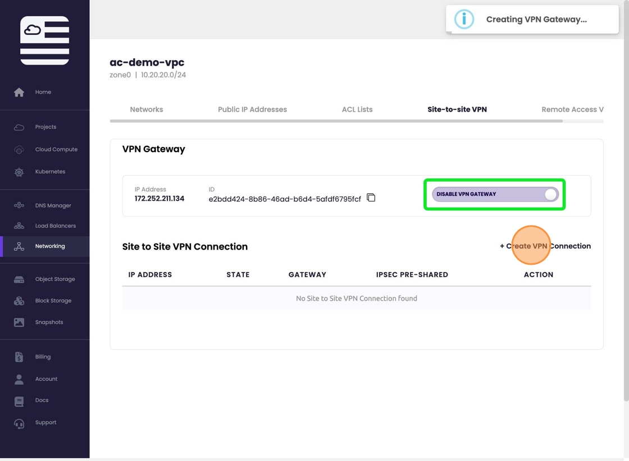
Task: Click the Snapshots image icon
Action: (x=19, y=322)
